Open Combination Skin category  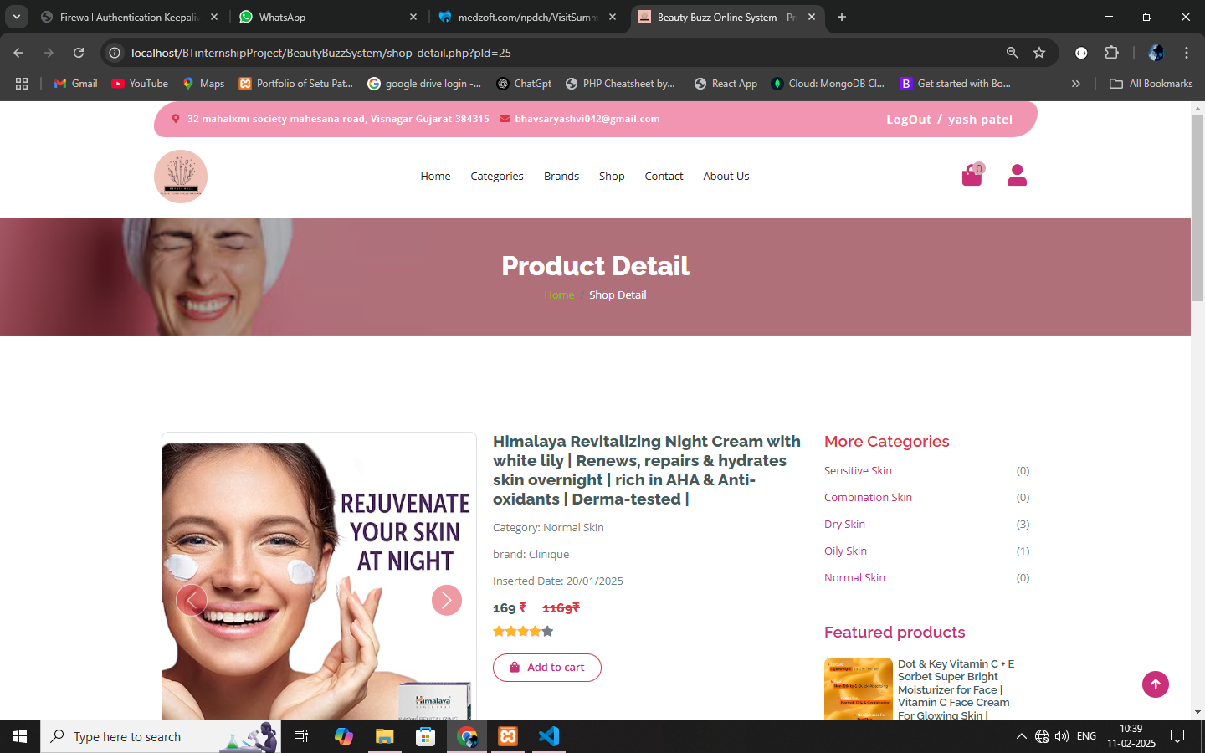tap(868, 498)
